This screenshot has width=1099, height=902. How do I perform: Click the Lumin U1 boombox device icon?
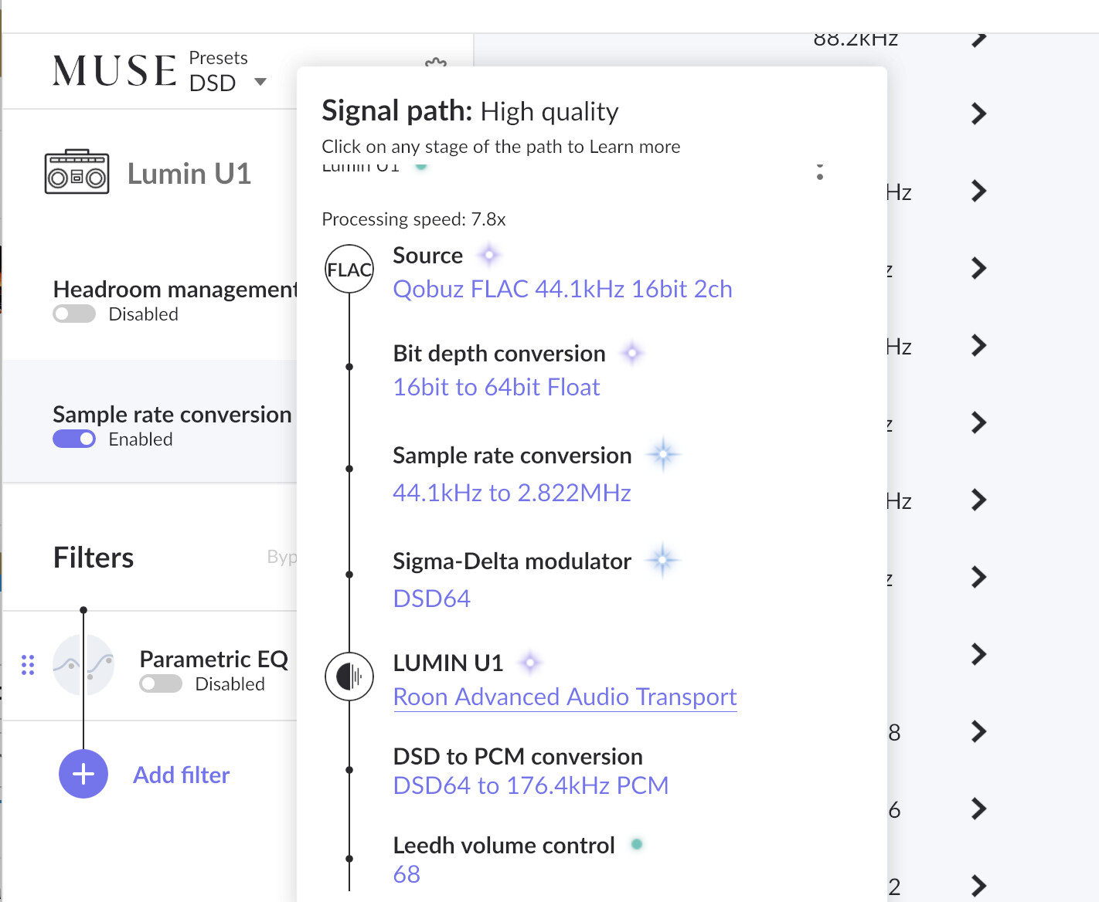(77, 171)
